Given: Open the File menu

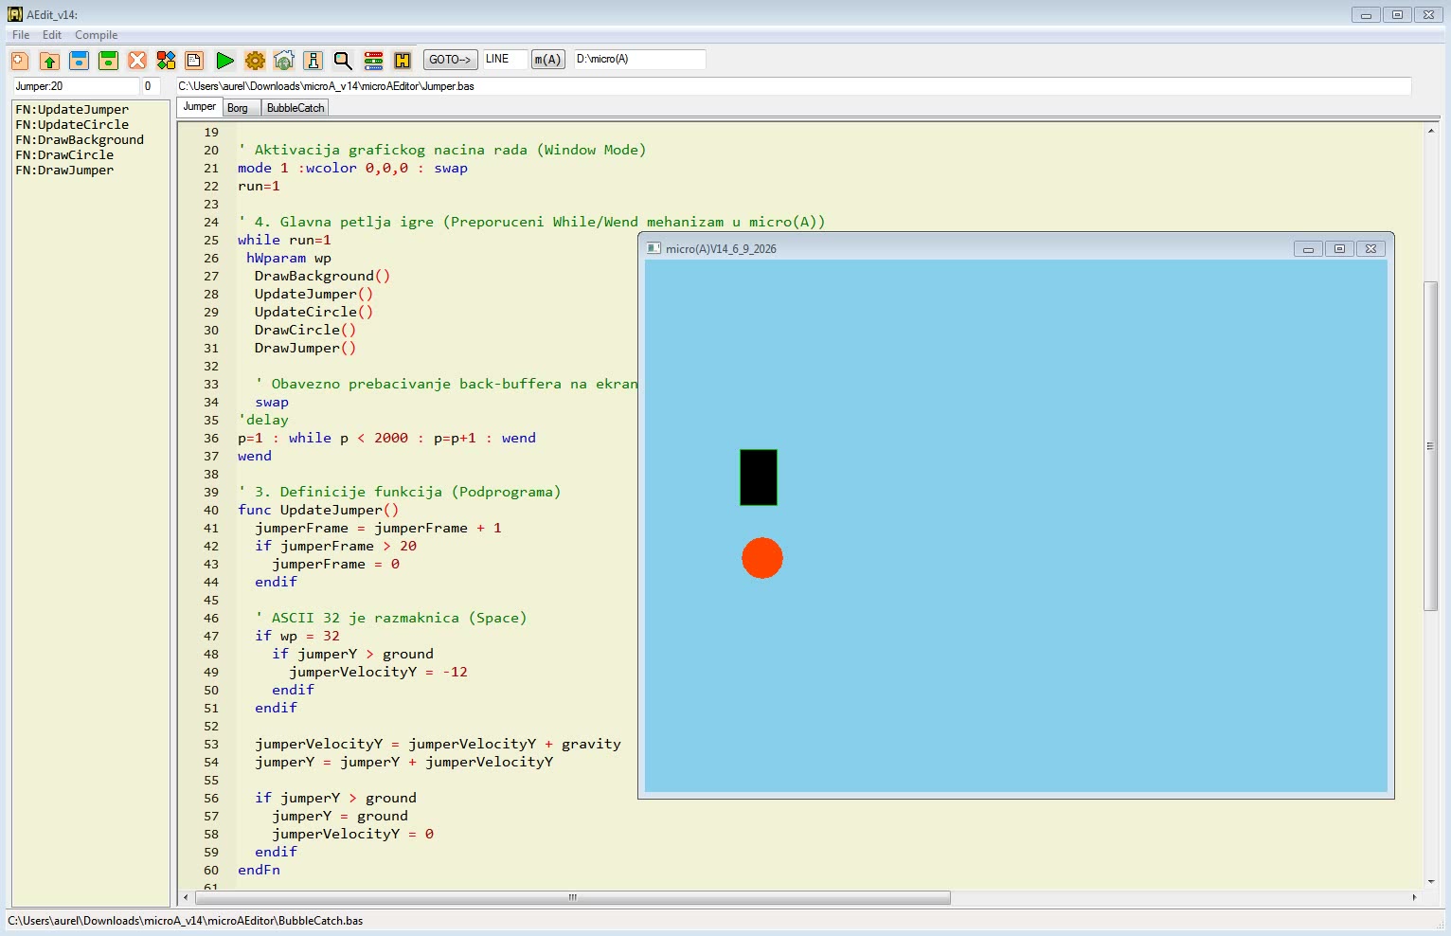Looking at the screenshot, I should pyautogui.click(x=21, y=35).
